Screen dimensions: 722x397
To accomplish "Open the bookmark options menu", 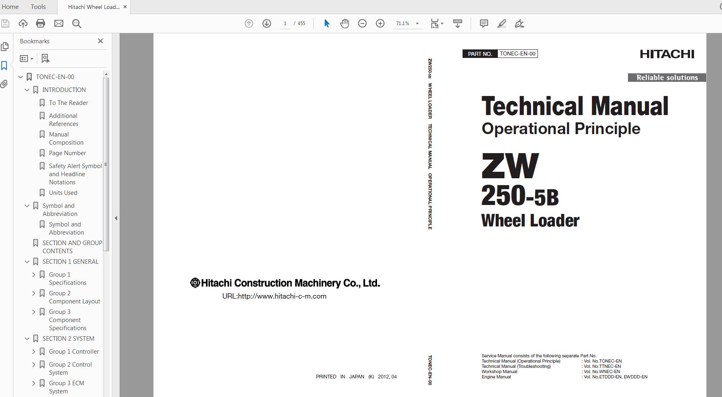I will point(26,58).
